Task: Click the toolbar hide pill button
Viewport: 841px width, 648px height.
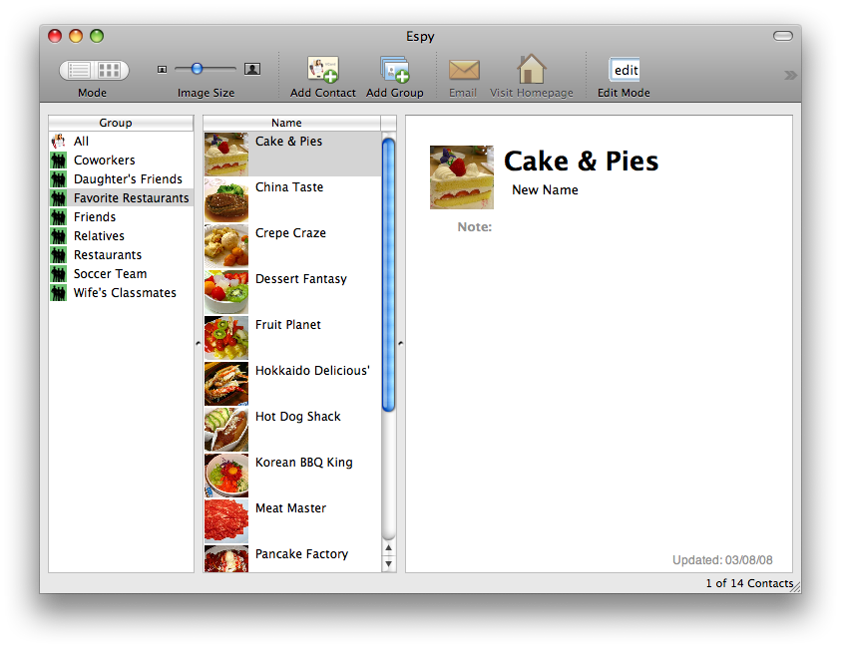Action: [782, 36]
